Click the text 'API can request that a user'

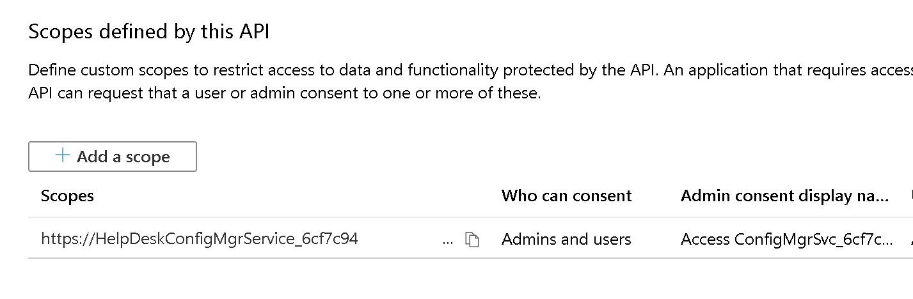(x=124, y=93)
